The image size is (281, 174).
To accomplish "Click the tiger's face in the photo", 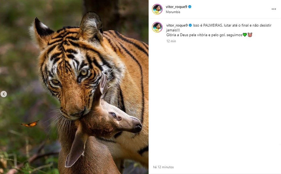I will click(x=71, y=77).
